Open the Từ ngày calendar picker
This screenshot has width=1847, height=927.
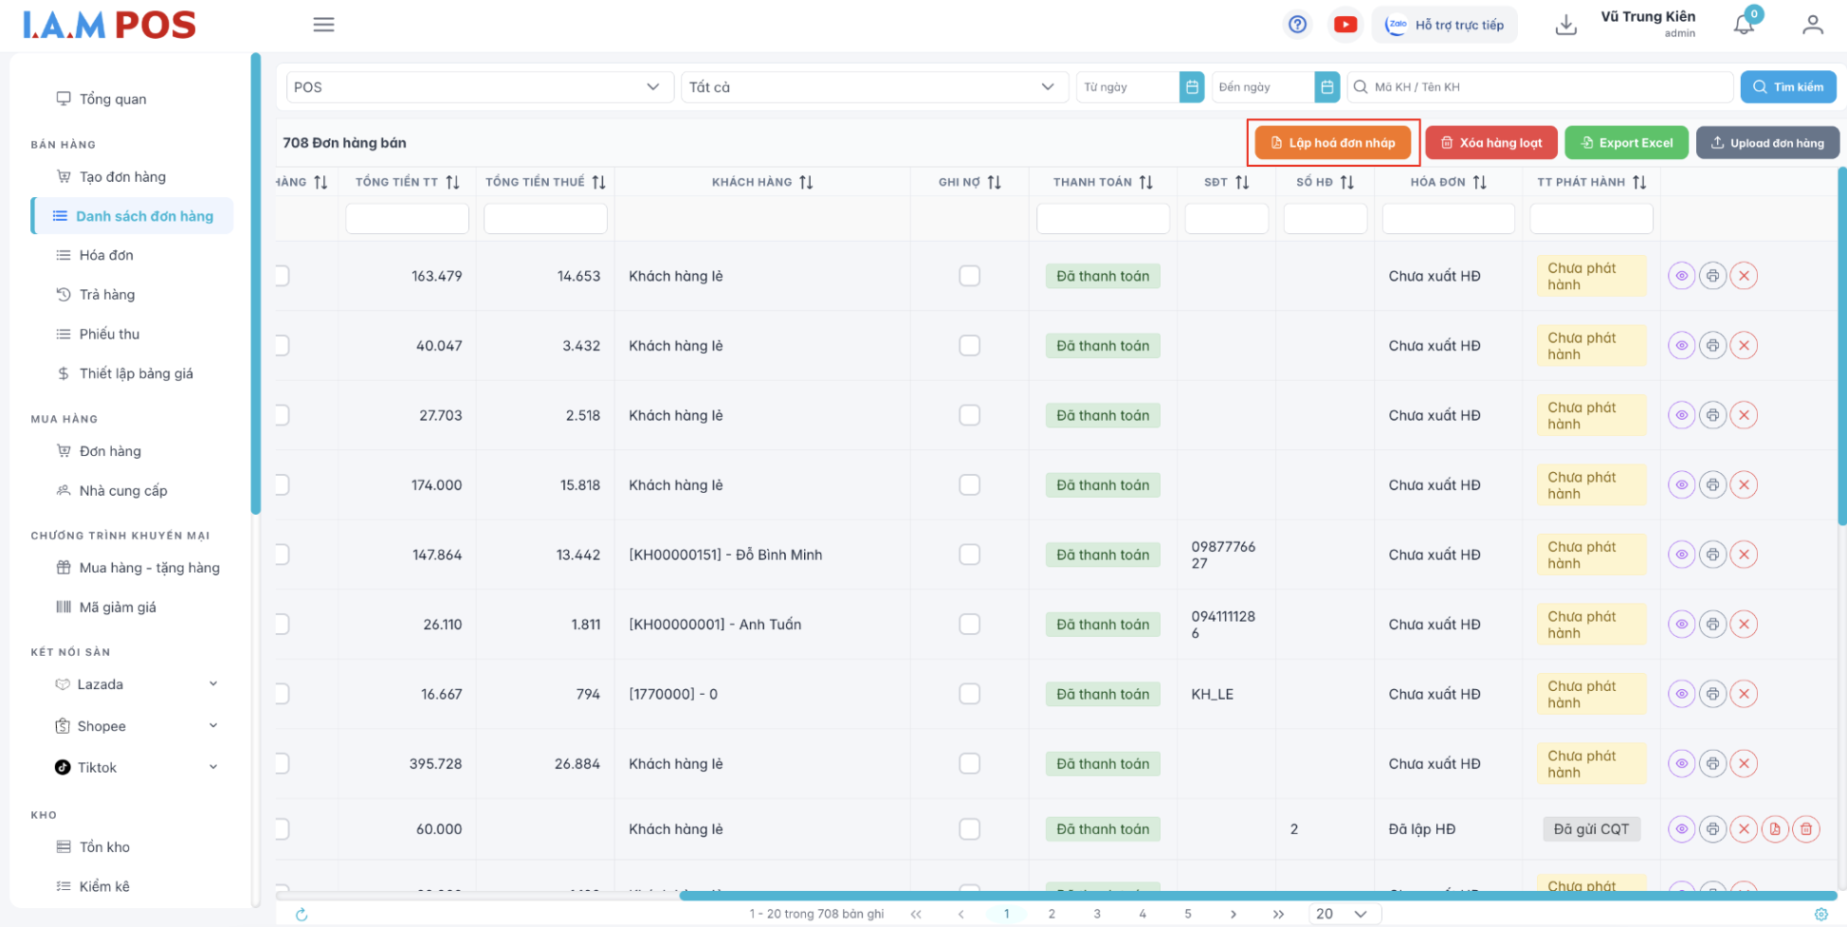(1192, 87)
